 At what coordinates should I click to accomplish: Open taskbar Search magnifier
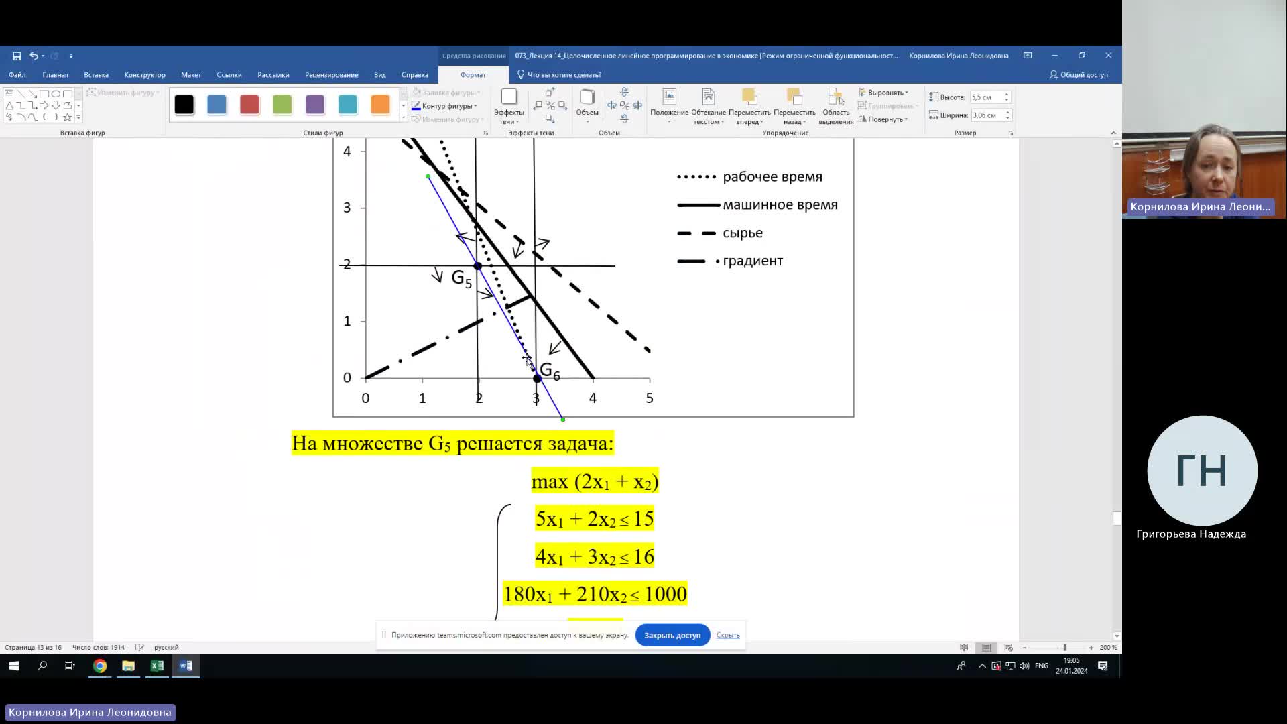[x=42, y=666]
